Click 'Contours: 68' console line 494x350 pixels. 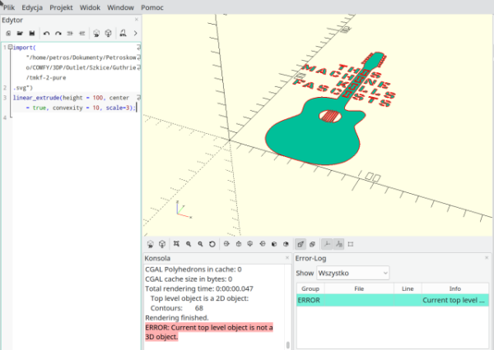[177, 308]
